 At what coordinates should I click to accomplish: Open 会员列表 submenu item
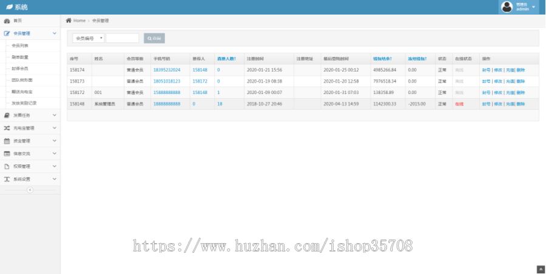coord(20,45)
